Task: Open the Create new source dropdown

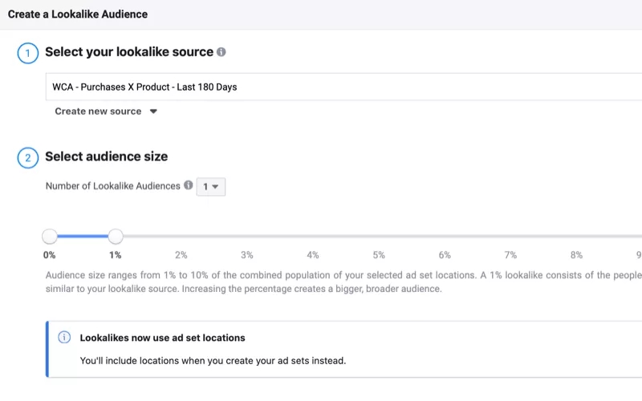Action: [x=106, y=111]
